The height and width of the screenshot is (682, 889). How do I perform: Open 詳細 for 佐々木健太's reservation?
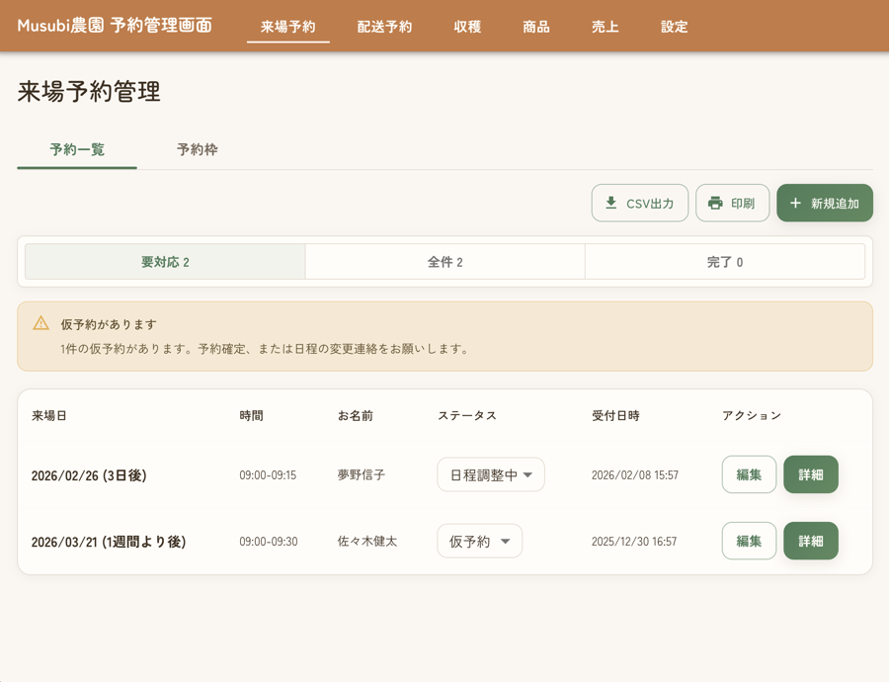[x=810, y=541]
